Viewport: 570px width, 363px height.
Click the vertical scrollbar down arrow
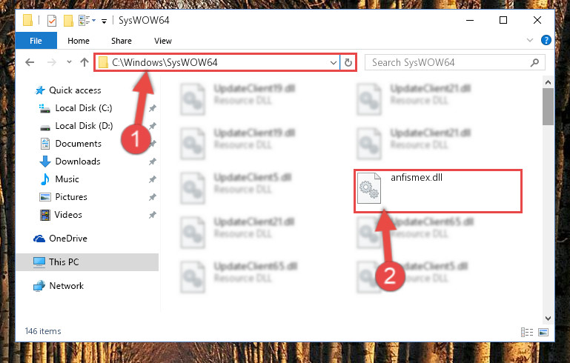pyautogui.click(x=548, y=319)
